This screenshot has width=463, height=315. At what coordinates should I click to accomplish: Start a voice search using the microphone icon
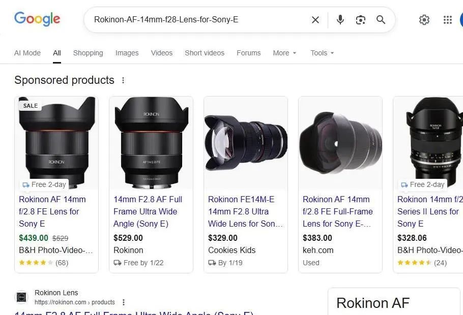pos(339,20)
